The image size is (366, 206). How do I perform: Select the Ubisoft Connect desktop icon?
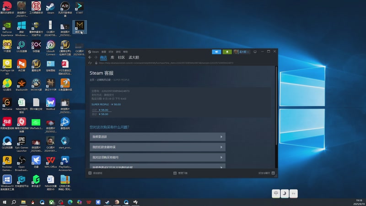(50, 48)
